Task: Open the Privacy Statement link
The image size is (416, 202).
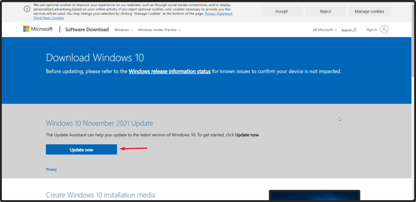Action: pos(218,13)
